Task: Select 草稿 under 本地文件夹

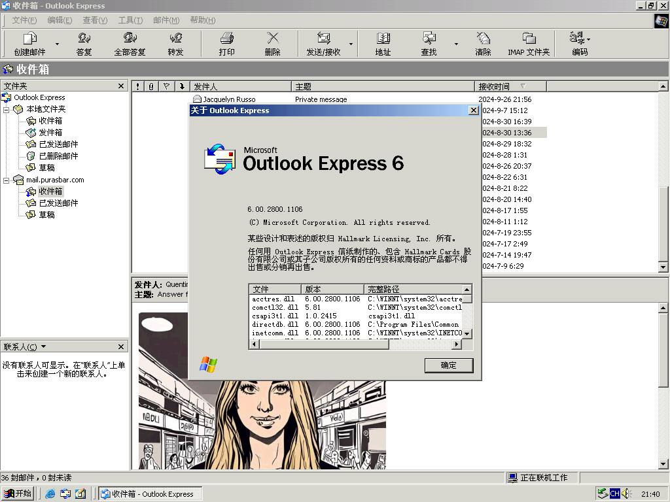Action: pos(46,168)
